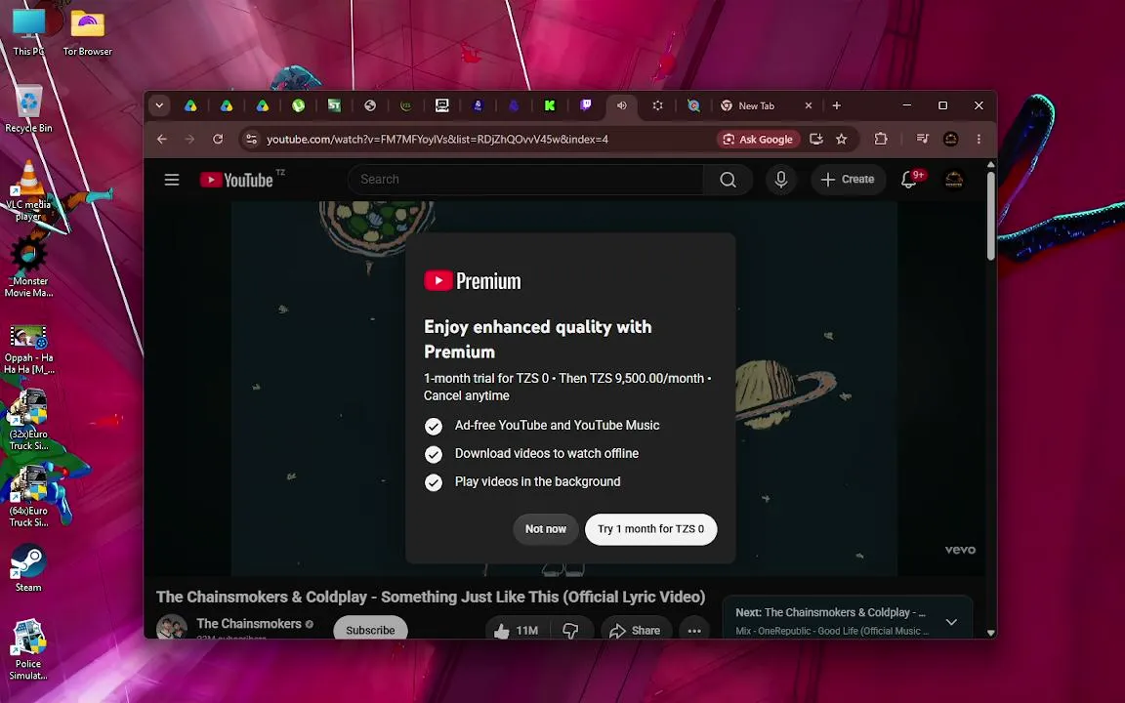Viewport: 1125px width, 703px height.
Task: Select VLC media player desktop icon
Action: tap(28, 190)
